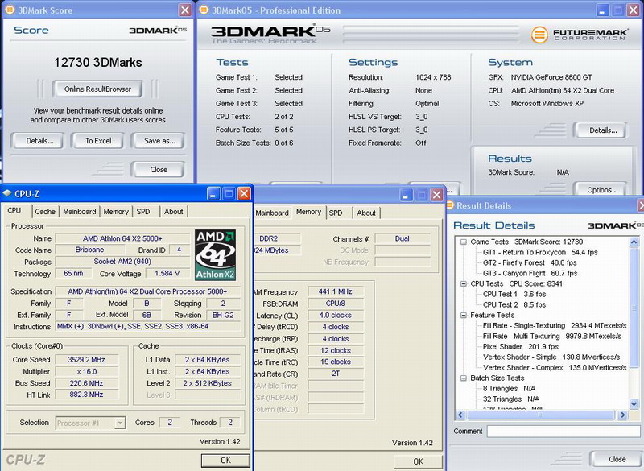This screenshot has height=471, width=644.
Task: Select the CPU tab in CPU-Z
Action: point(14,211)
